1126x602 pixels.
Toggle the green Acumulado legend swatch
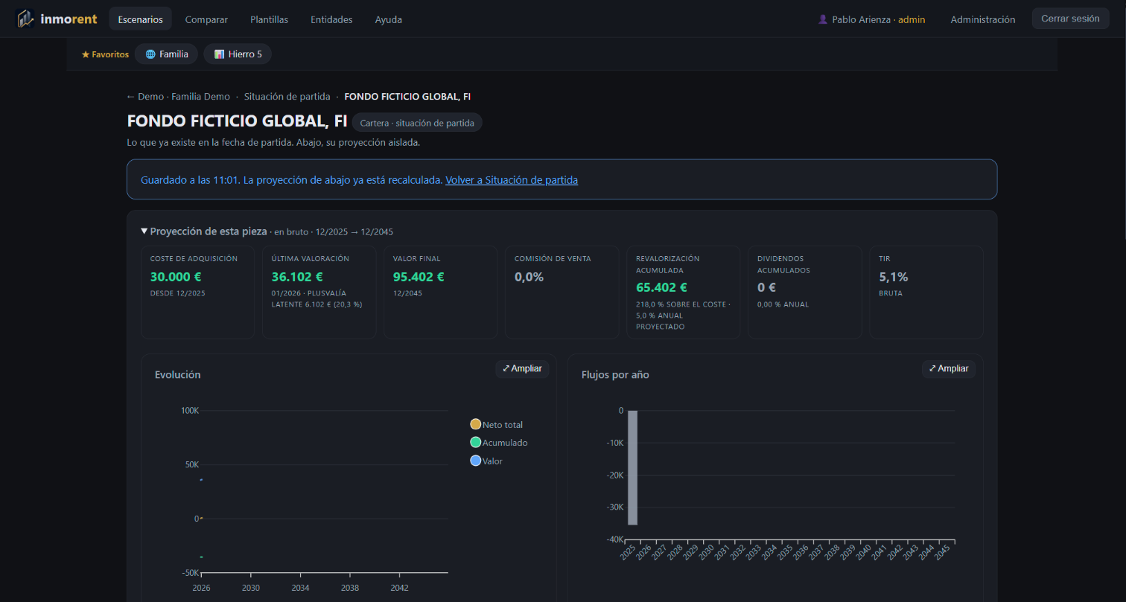476,442
